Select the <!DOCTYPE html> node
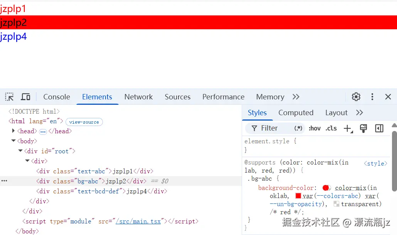The width and height of the screenshot is (397, 235). (34, 112)
